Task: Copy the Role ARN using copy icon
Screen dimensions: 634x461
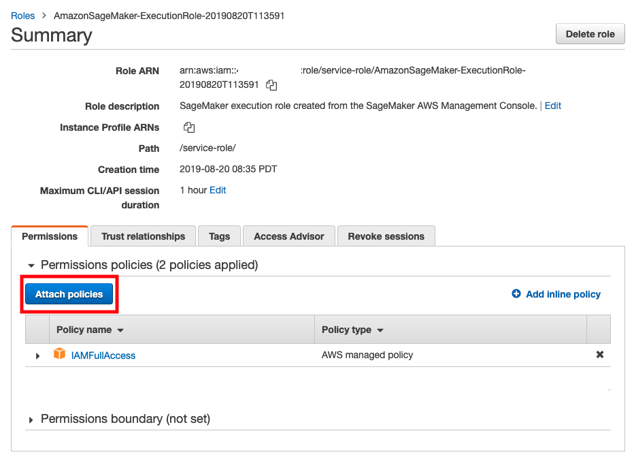Action: click(x=271, y=85)
